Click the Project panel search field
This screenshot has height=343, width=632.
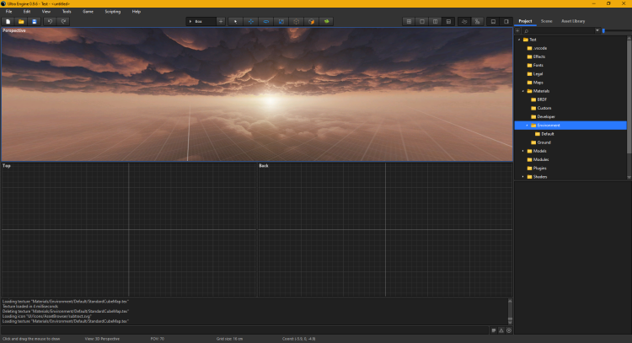pyautogui.click(x=556, y=30)
